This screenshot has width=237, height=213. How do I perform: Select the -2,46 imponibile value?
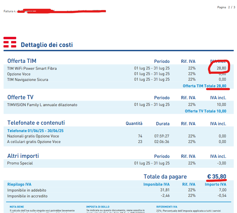(x=165, y=196)
